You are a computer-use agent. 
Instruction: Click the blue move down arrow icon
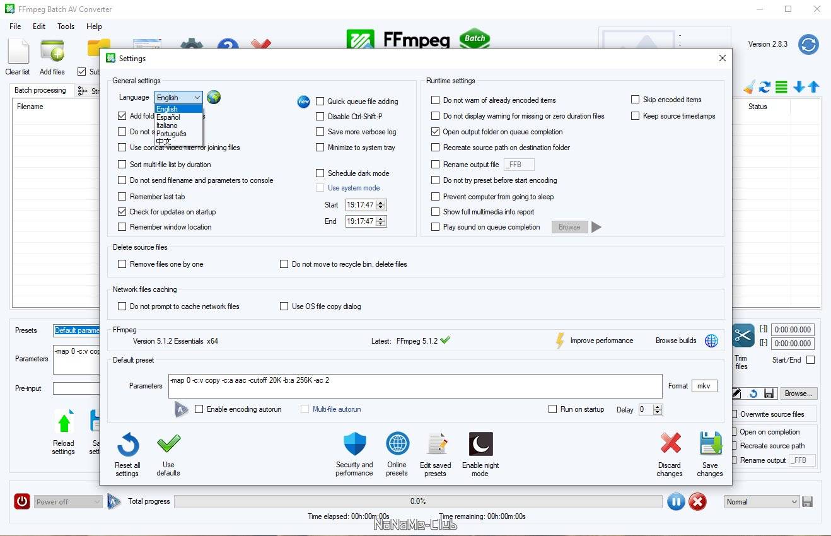tap(799, 87)
